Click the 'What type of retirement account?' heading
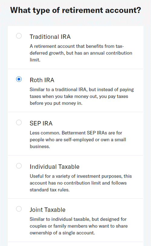This screenshot has height=246, width=151. click(x=75, y=10)
